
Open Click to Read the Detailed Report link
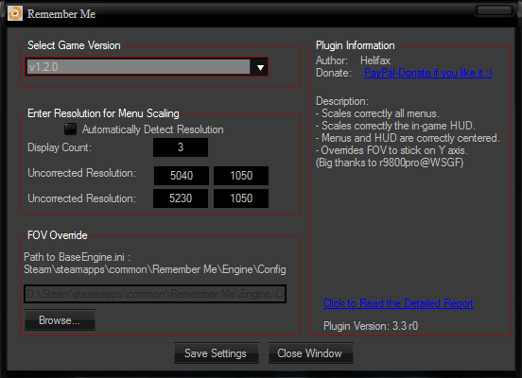tap(398, 303)
